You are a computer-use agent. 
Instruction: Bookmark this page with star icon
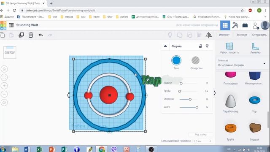pos(242,11)
